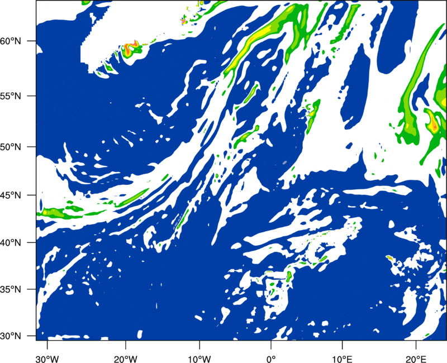Click the 60°N latitude label
Viewport: 447px width, 363px height.
point(11,41)
